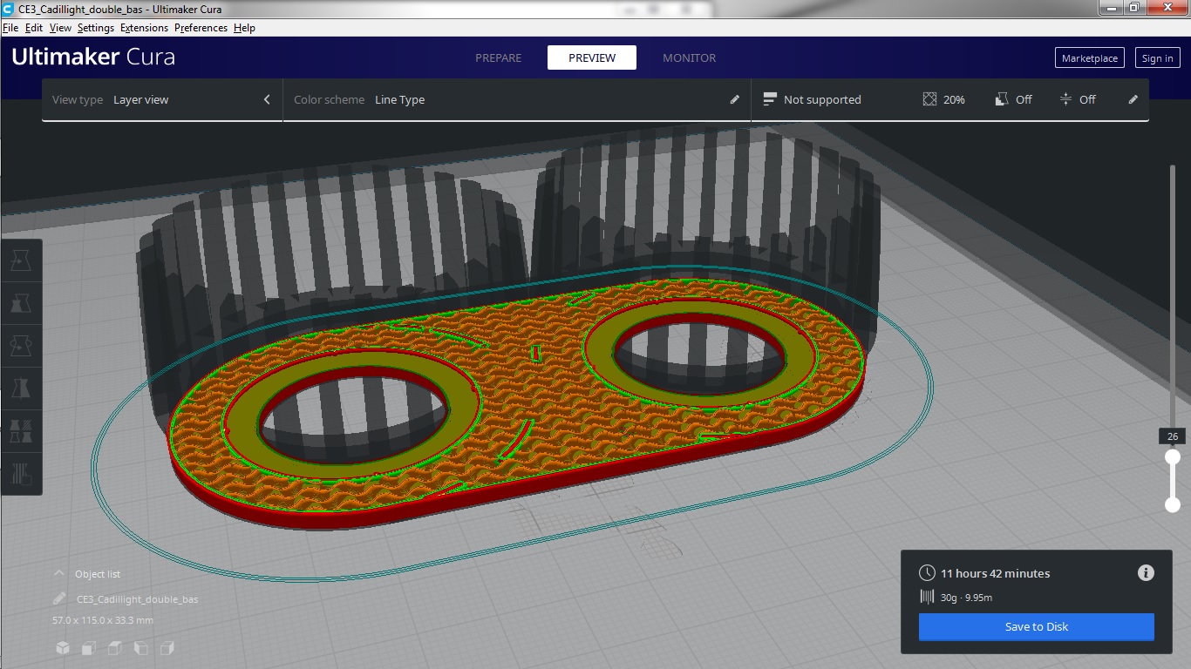Click the profile icon beside Not supported
This screenshot has width=1191, height=669.
tap(770, 99)
